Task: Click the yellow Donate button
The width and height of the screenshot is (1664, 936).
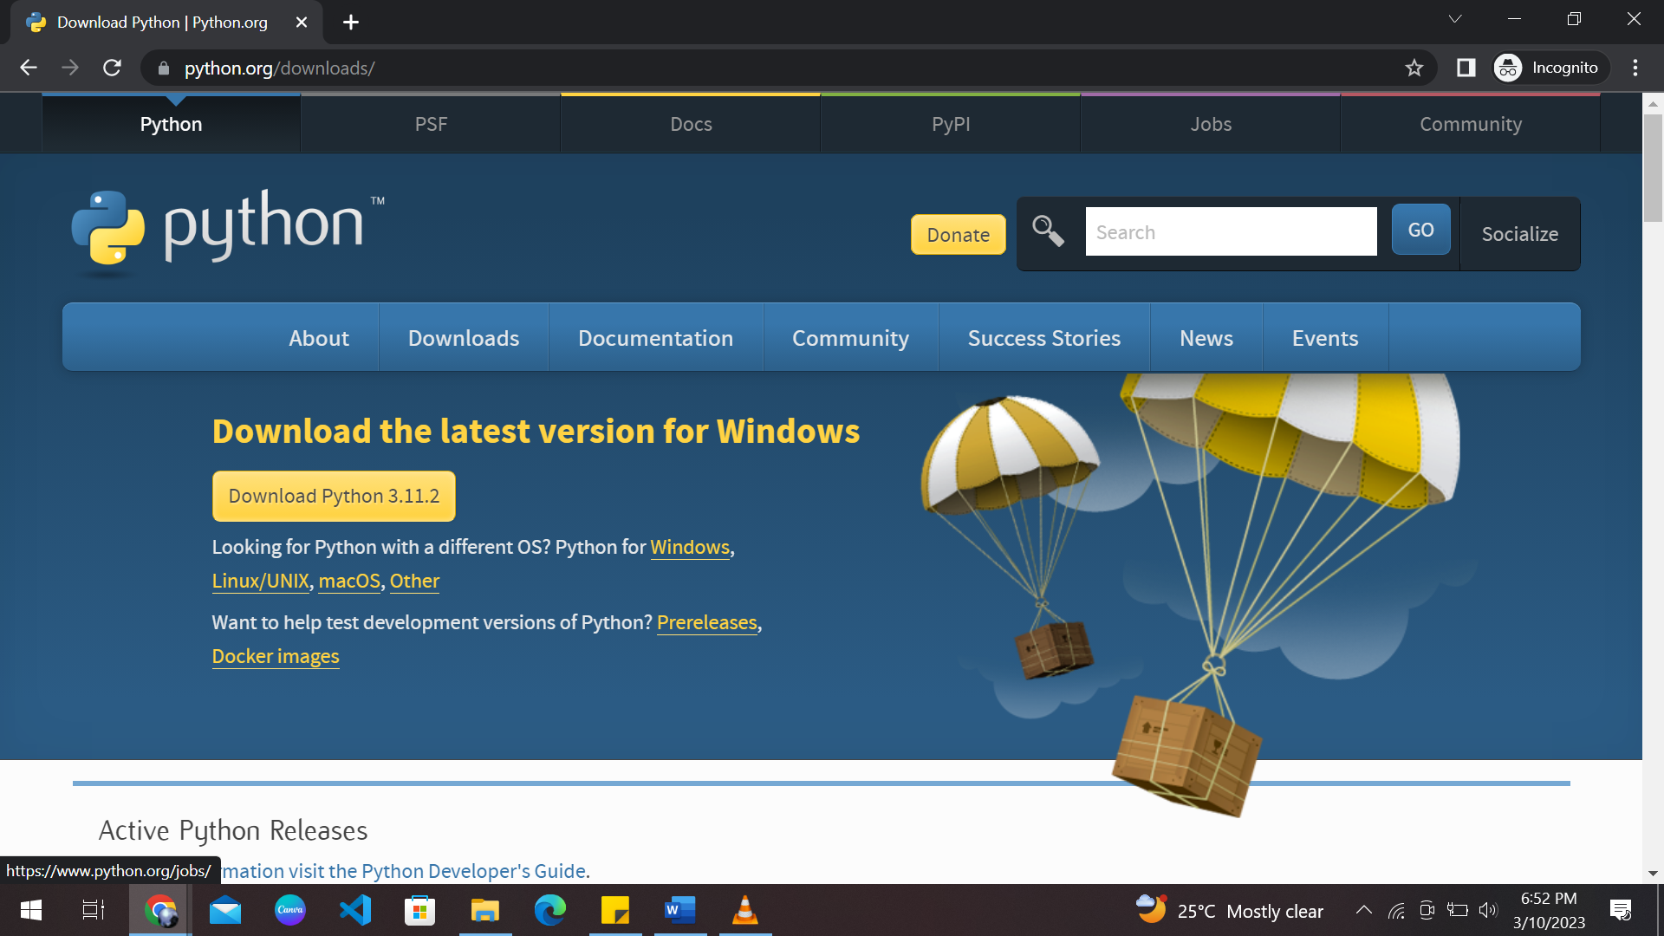Action: click(958, 235)
